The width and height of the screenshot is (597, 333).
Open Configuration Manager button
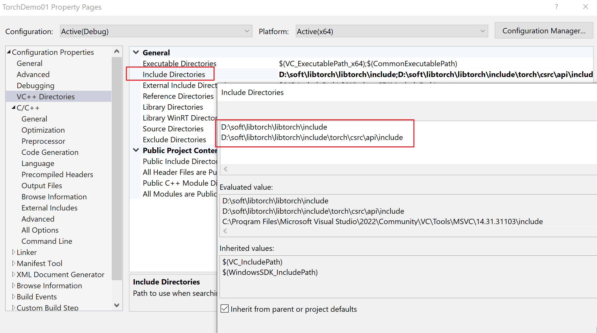544,31
